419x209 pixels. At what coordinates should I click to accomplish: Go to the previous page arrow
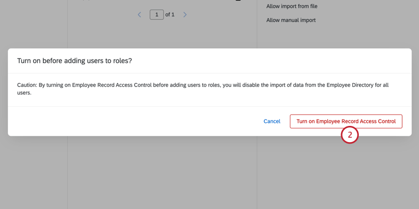click(x=140, y=15)
